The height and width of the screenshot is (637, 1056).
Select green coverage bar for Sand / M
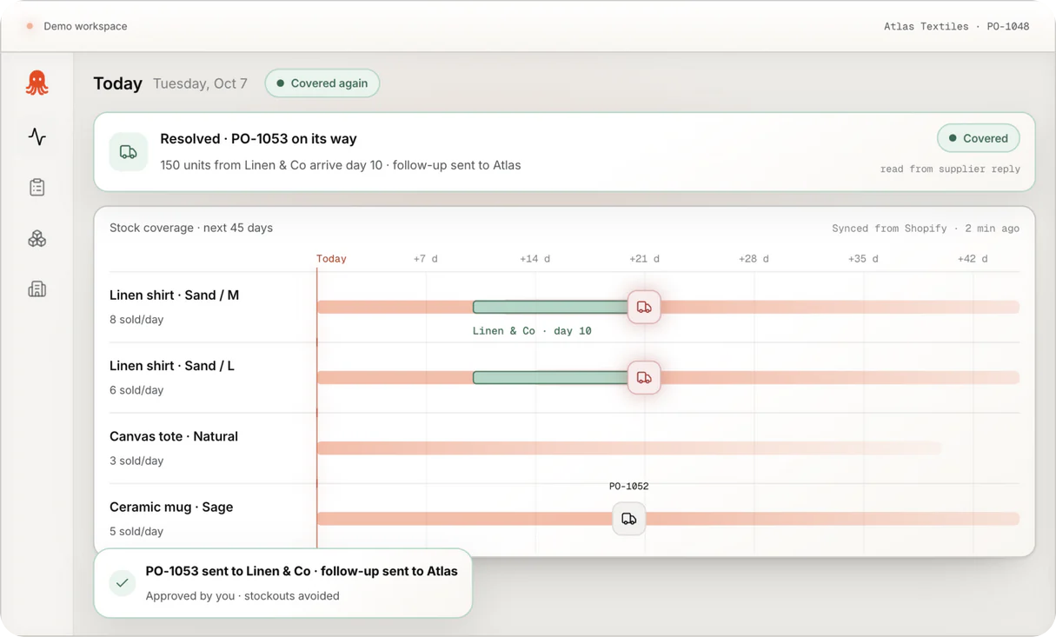(551, 307)
